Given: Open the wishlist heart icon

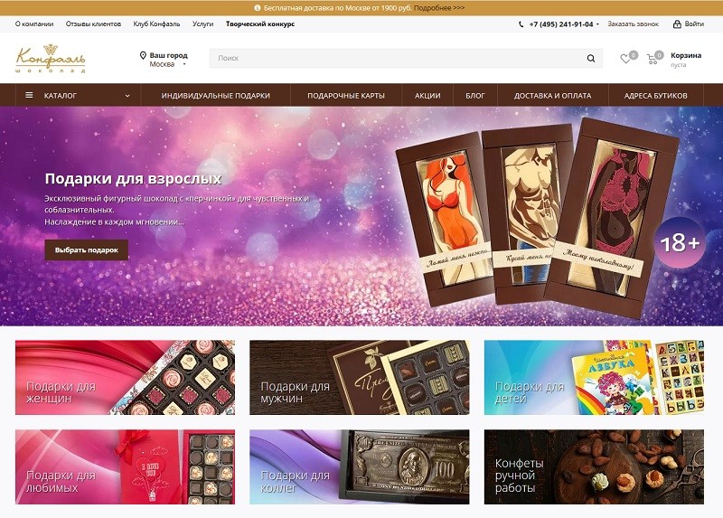Looking at the screenshot, I should click(x=625, y=59).
